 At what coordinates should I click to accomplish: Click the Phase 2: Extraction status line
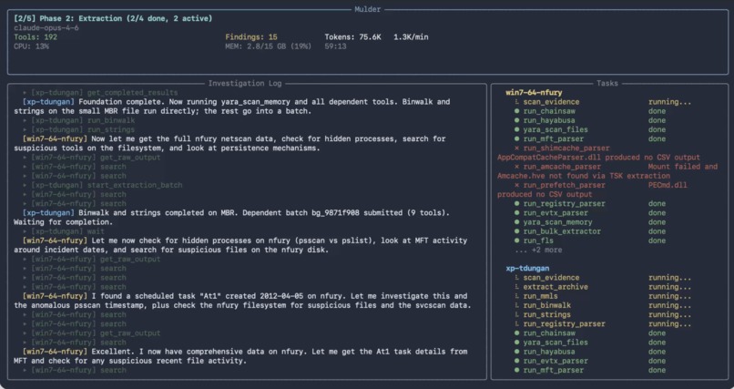113,19
